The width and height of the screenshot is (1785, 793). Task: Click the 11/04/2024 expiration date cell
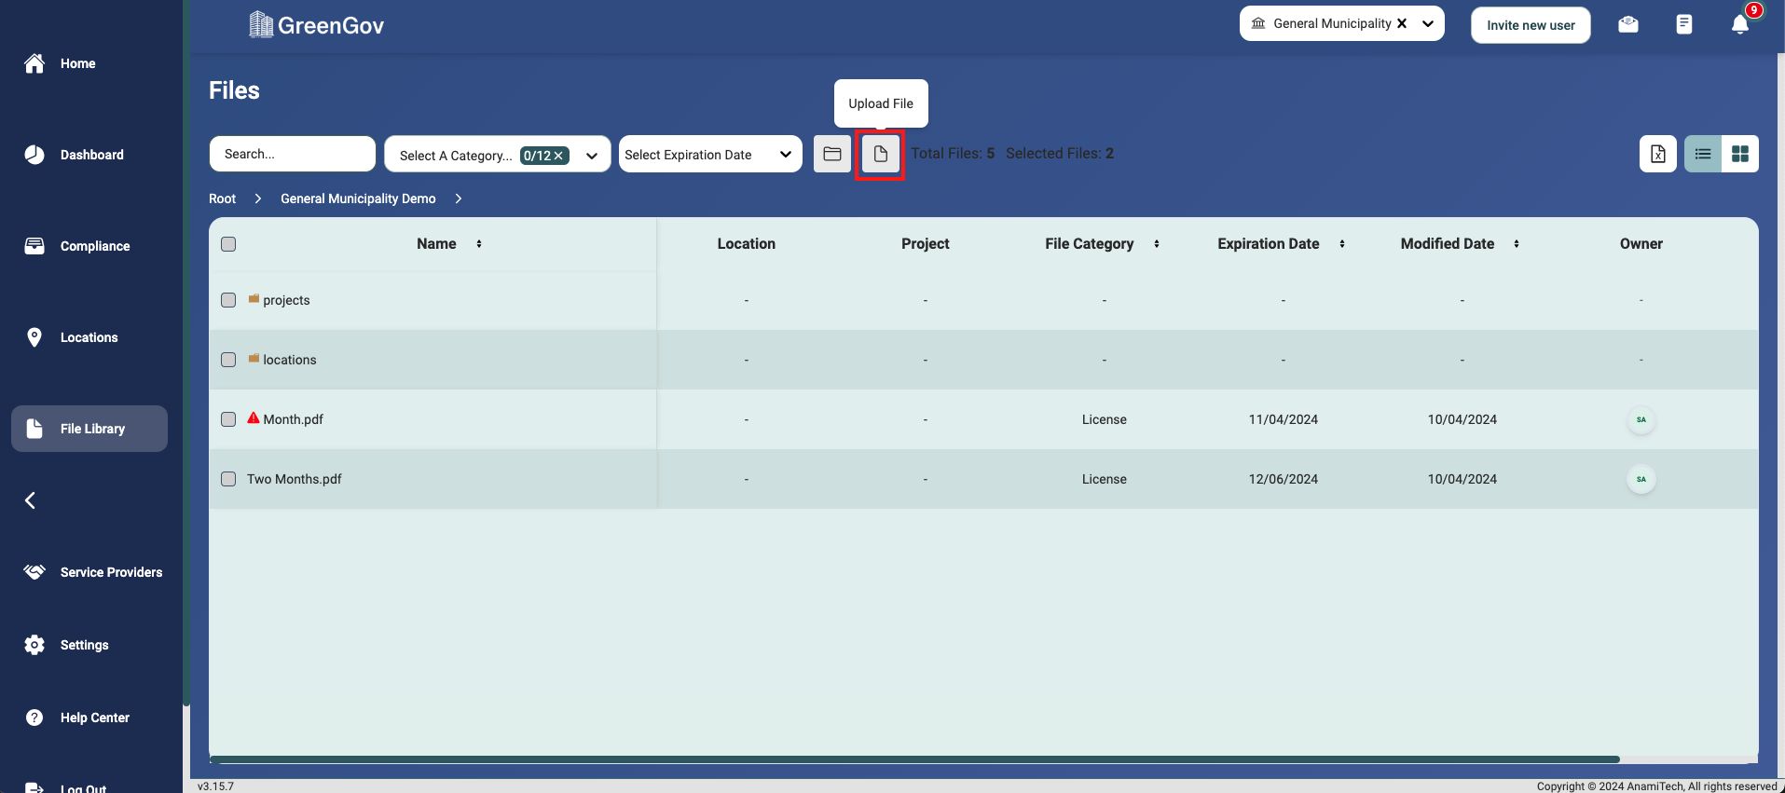coord(1284,419)
